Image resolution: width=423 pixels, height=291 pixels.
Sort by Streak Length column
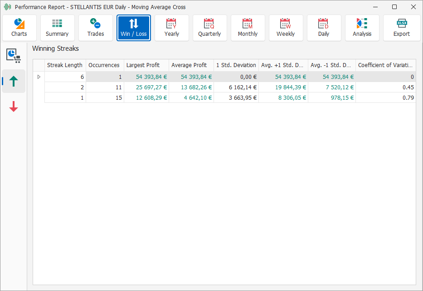point(65,65)
